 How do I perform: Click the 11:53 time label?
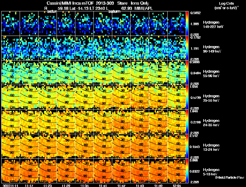point(140,185)
